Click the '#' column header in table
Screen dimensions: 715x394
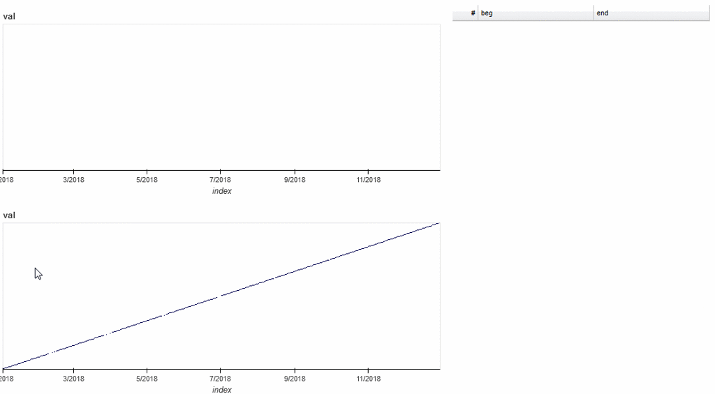click(x=465, y=13)
